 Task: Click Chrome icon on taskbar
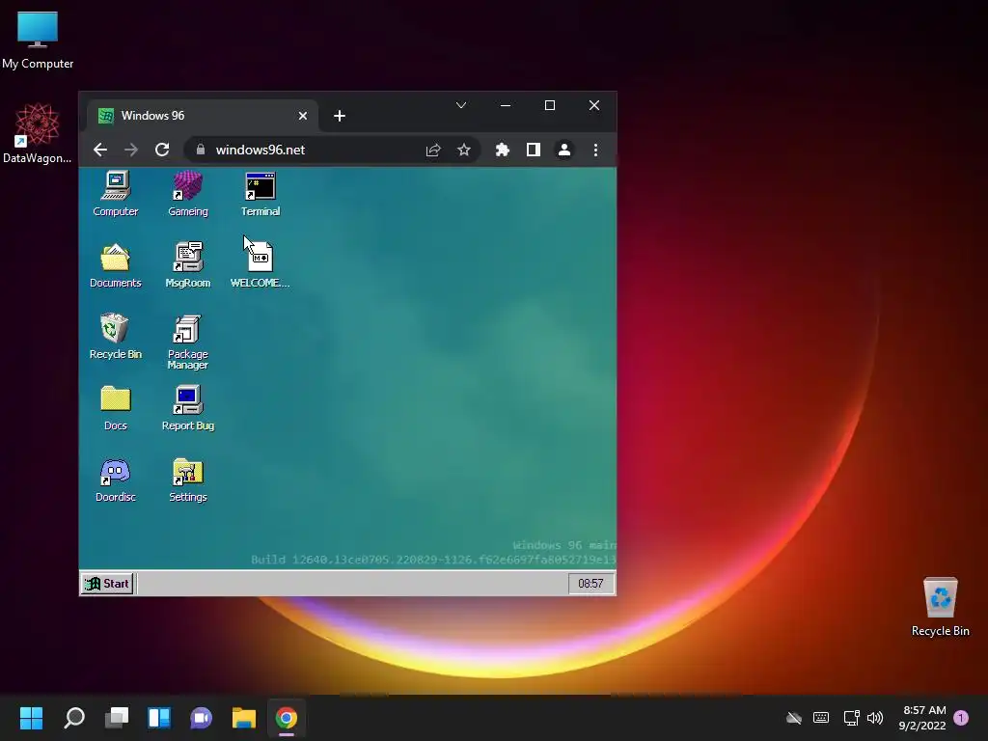click(286, 718)
